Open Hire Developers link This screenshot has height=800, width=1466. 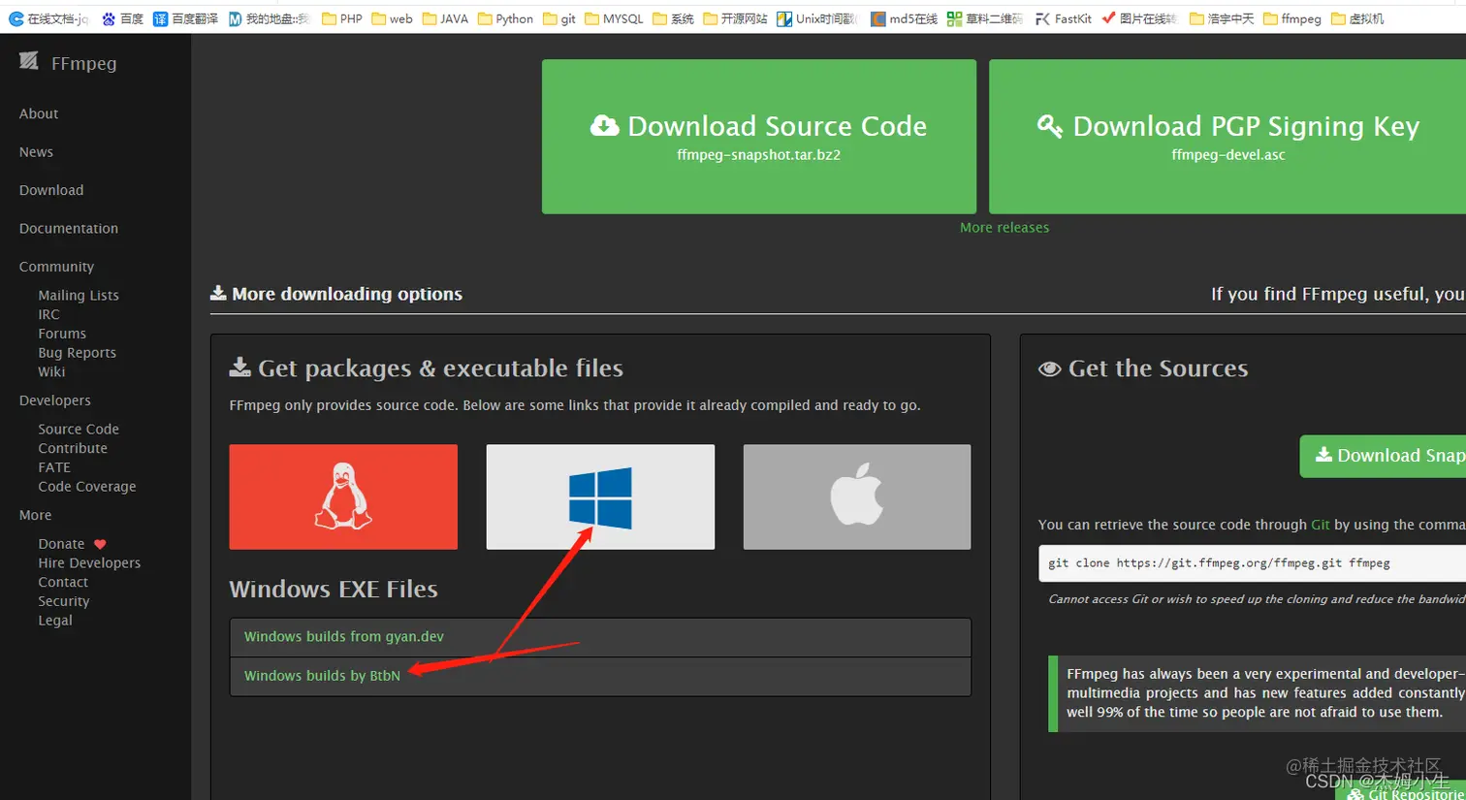[89, 562]
